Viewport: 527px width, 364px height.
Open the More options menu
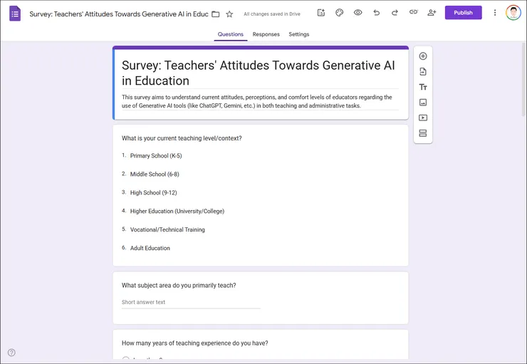(x=495, y=13)
